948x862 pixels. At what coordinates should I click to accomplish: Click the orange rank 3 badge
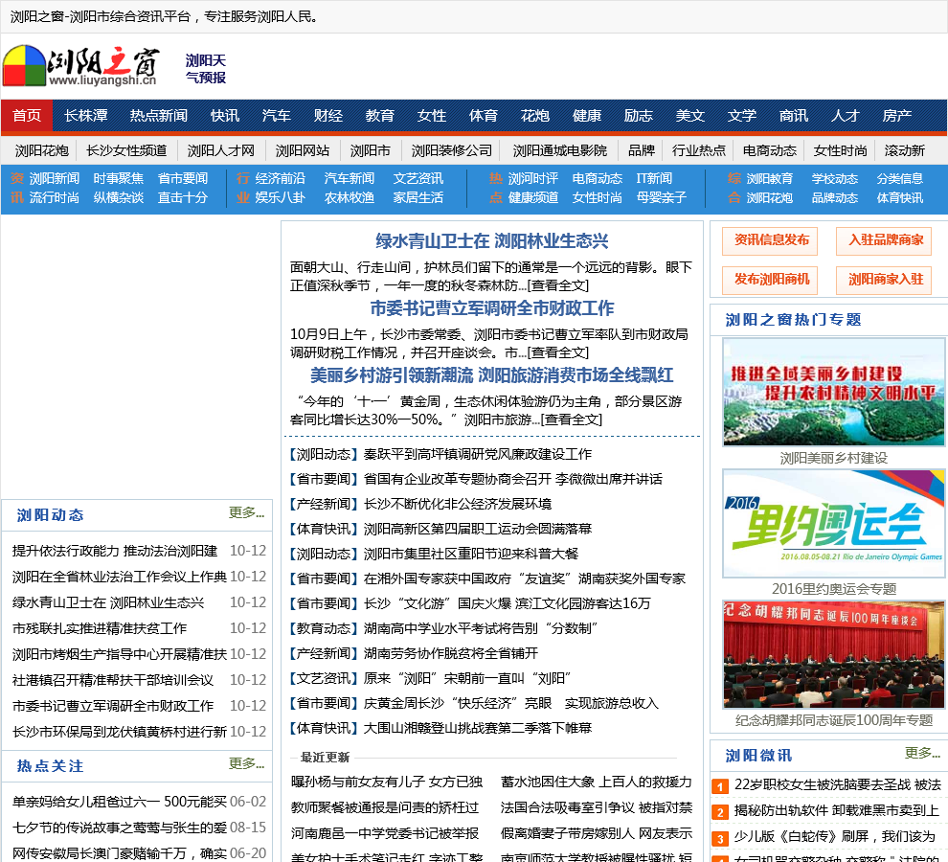point(721,839)
